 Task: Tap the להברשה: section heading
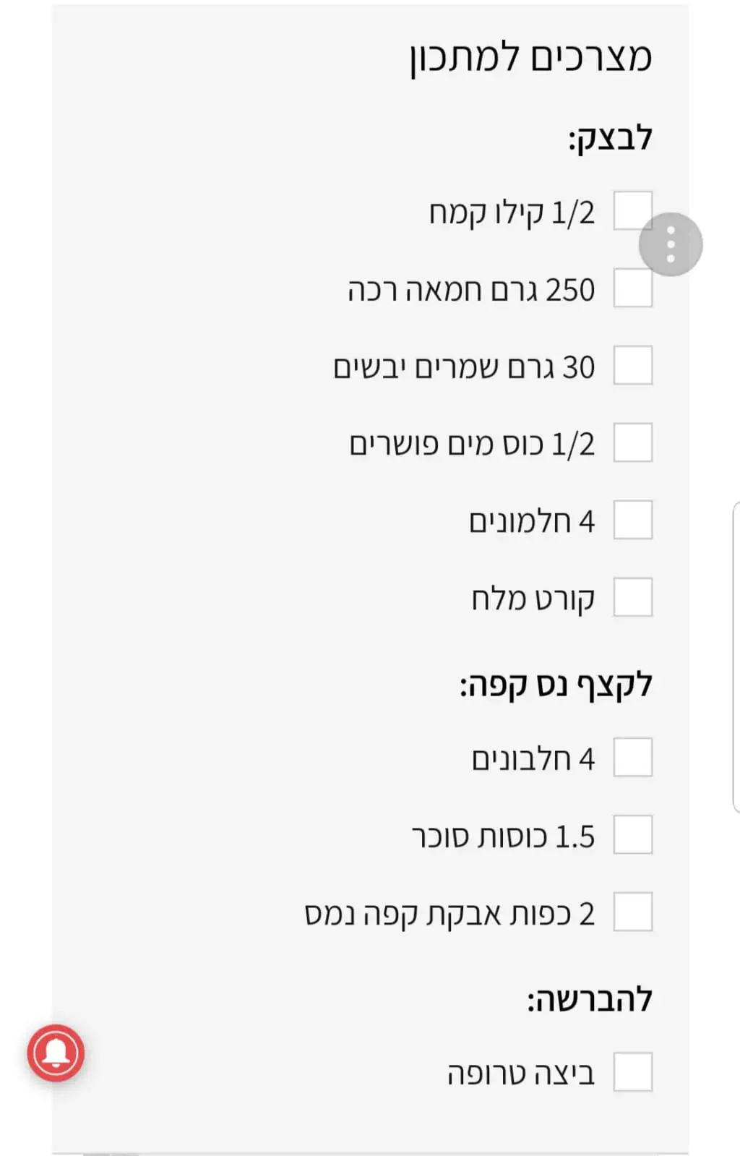[x=589, y=1000]
